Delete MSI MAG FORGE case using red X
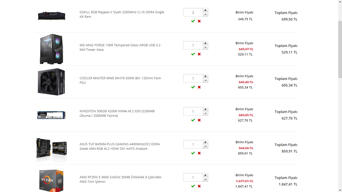342x192 pixels. click(199, 54)
